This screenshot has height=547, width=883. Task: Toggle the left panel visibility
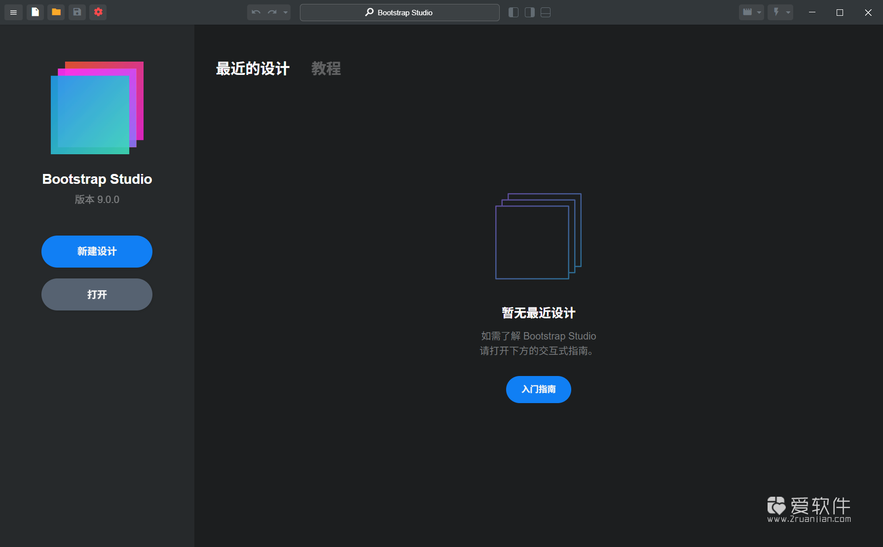514,12
